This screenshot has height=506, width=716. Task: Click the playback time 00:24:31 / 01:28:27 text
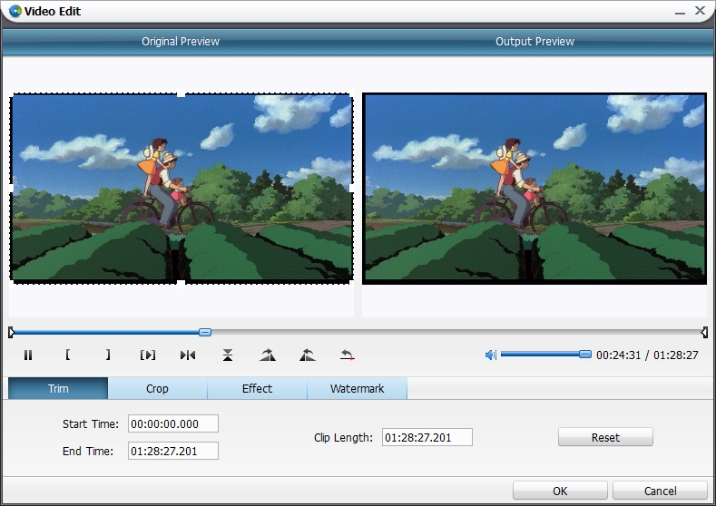coord(647,355)
